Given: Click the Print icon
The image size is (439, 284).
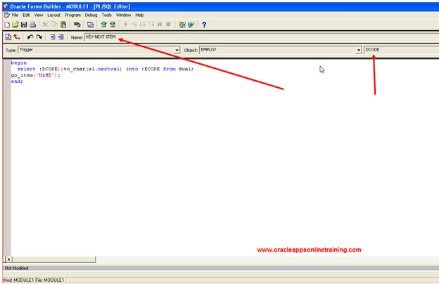Looking at the screenshot, I should [x=32, y=25].
